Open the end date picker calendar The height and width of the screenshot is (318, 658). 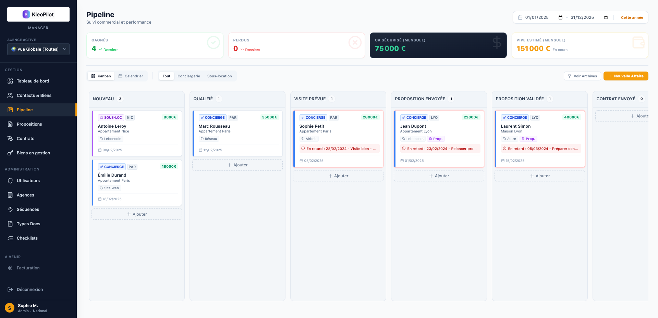coord(606,17)
